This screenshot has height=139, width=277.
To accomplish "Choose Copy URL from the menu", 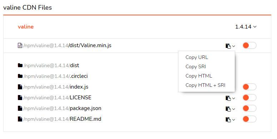I will 197,57.
